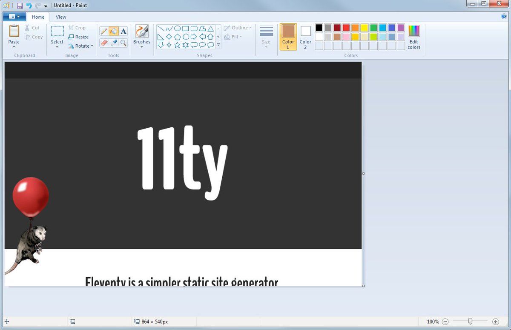Activate Color 1 foreground selector
511x330 pixels.
click(x=288, y=37)
